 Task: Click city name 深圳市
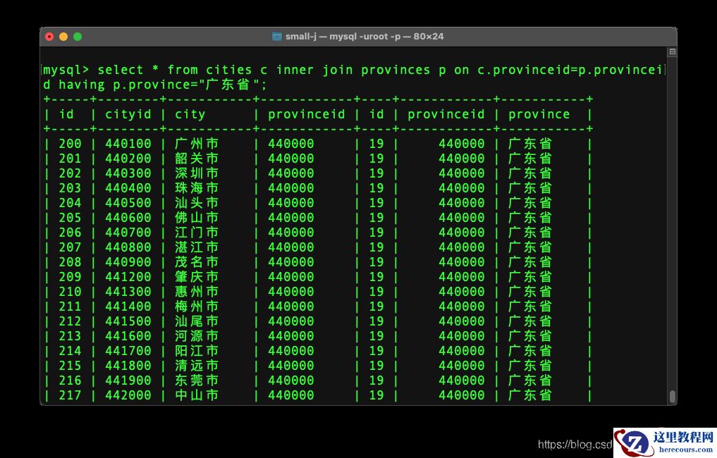pyautogui.click(x=197, y=173)
